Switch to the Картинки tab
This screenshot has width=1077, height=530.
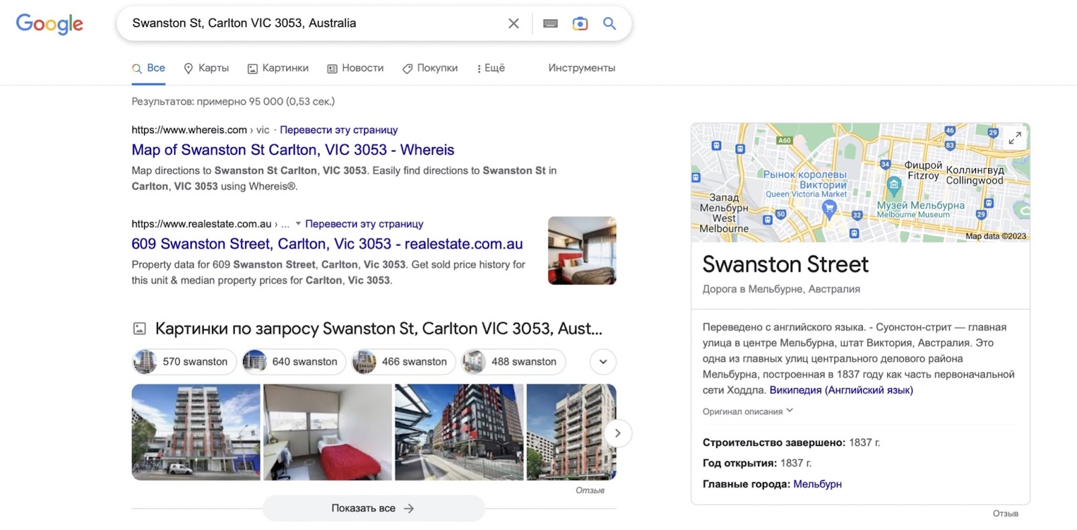(278, 68)
